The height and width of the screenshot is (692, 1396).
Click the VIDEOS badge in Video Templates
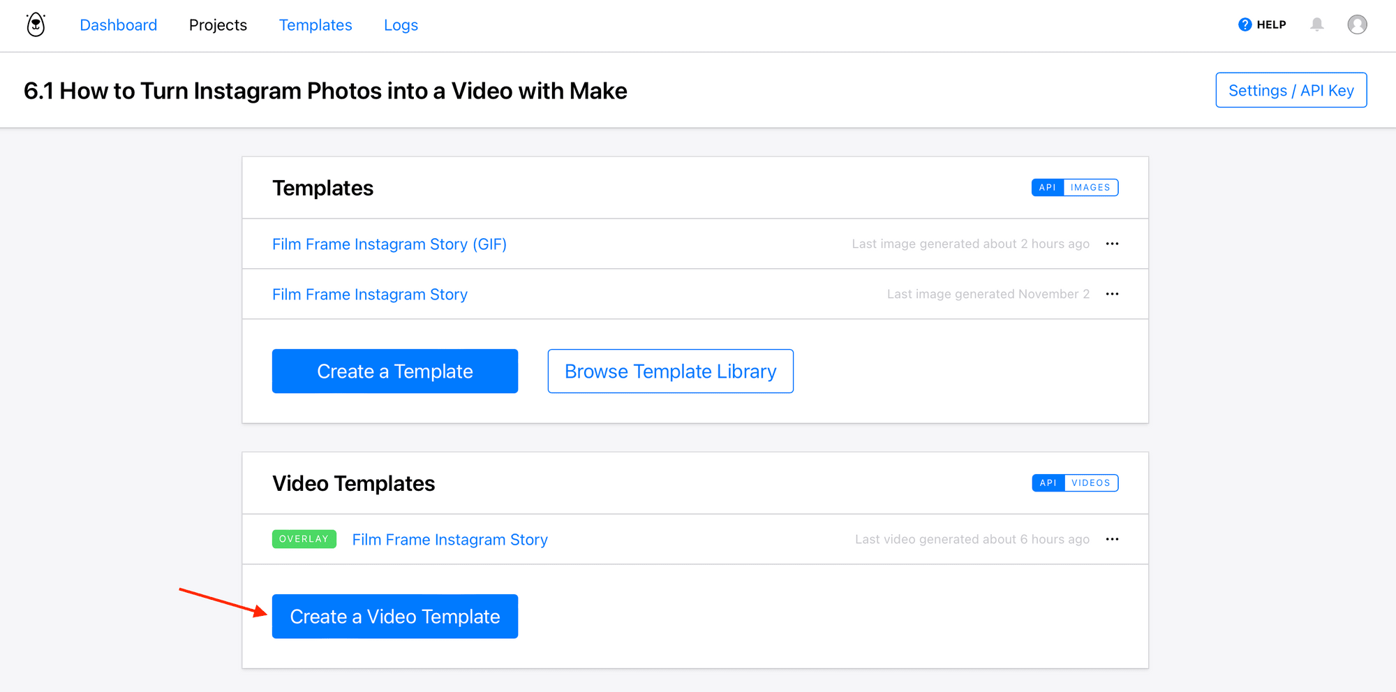point(1091,483)
